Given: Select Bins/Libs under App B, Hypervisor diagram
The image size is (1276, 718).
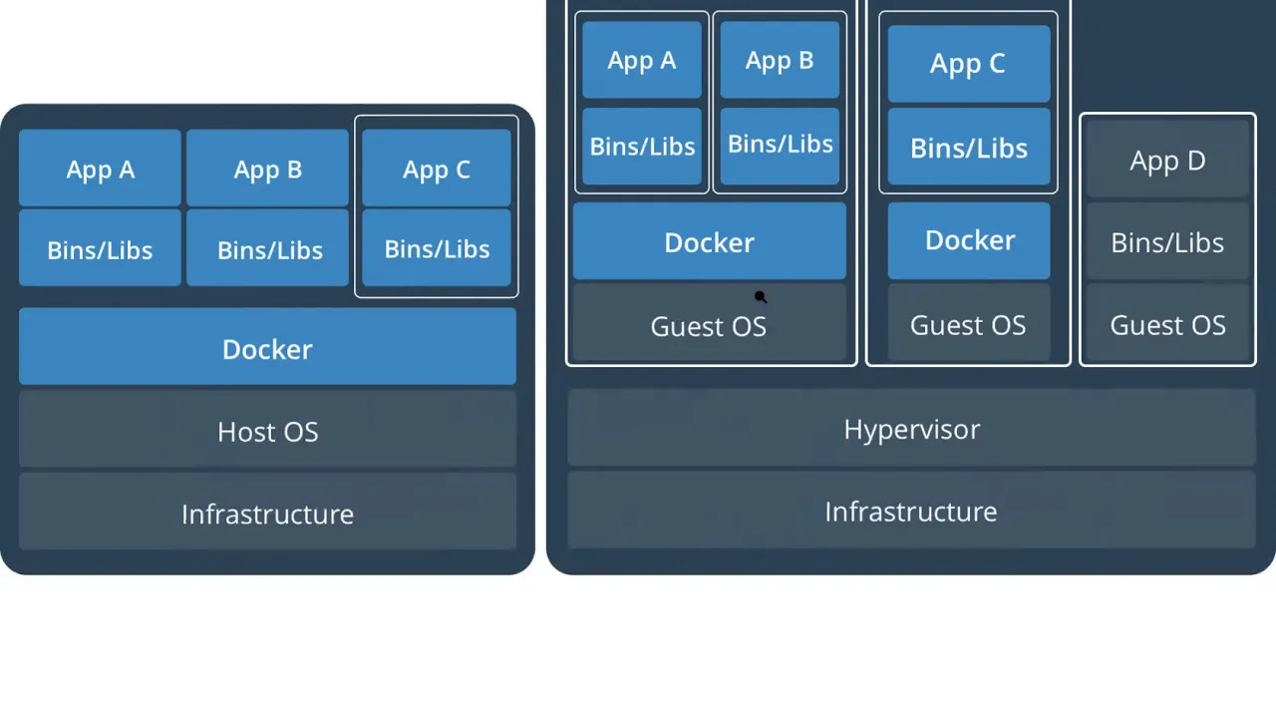Looking at the screenshot, I should click(x=780, y=146).
